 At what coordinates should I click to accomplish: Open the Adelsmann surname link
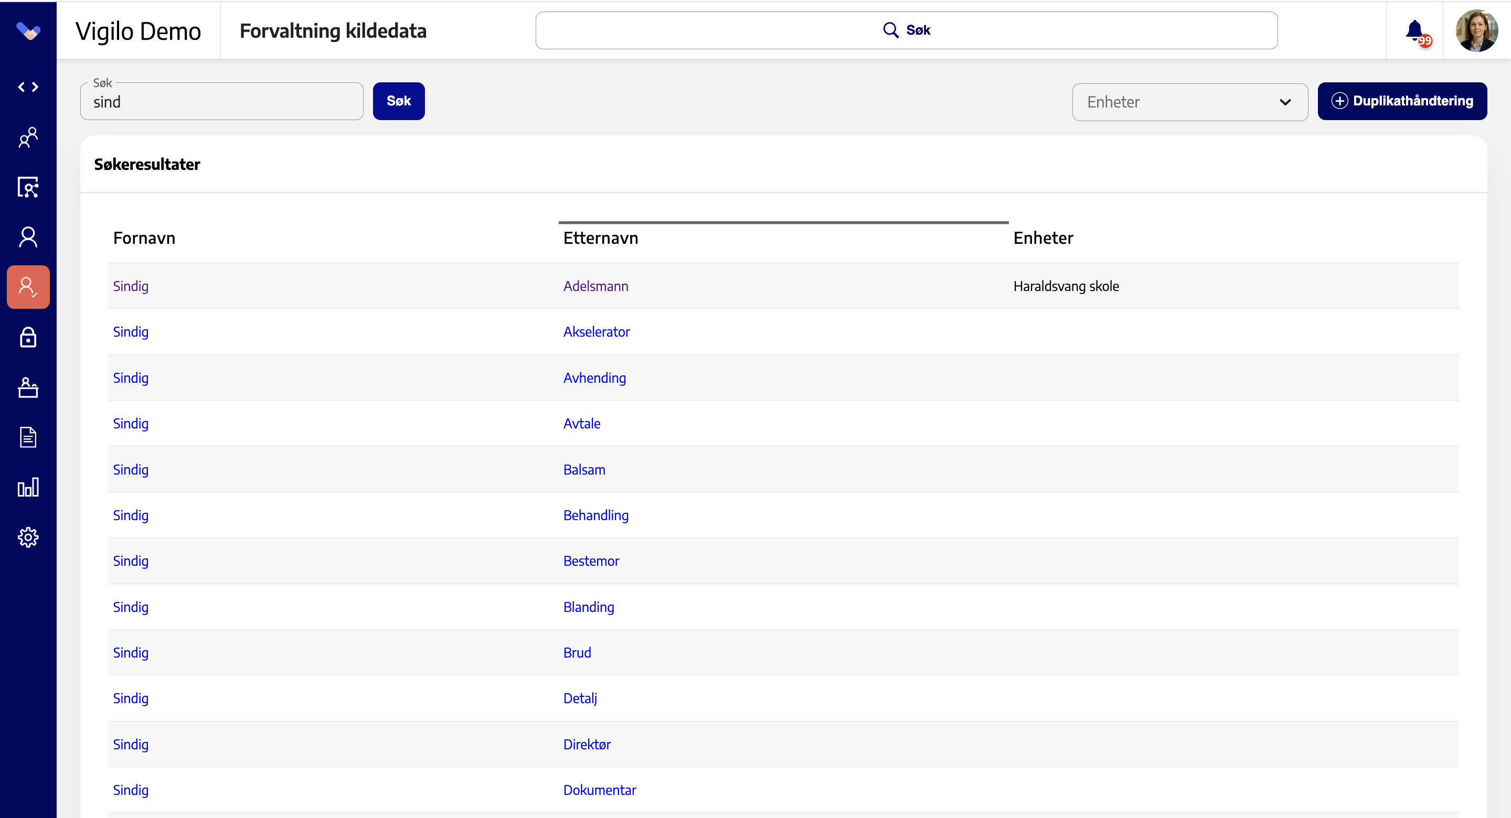595,286
